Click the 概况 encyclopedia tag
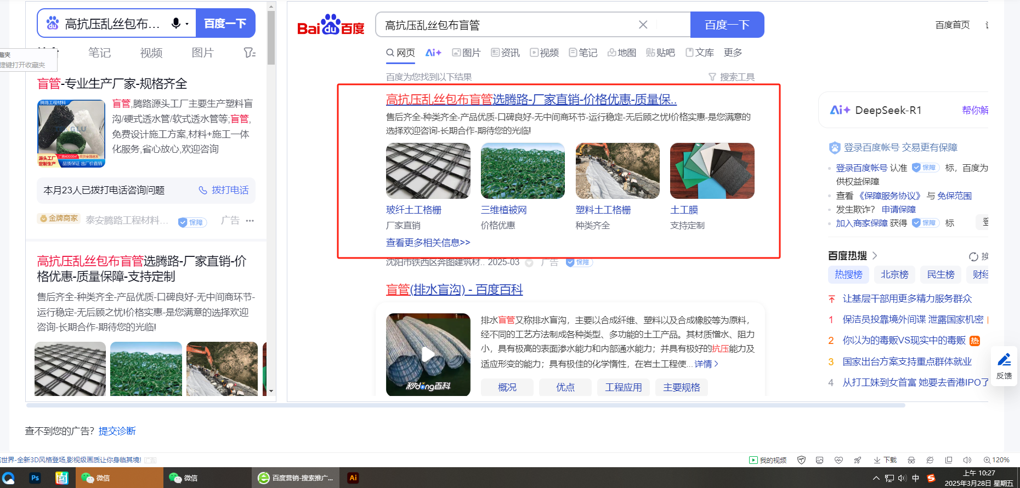Screen dimensions: 1020x488 point(507,387)
